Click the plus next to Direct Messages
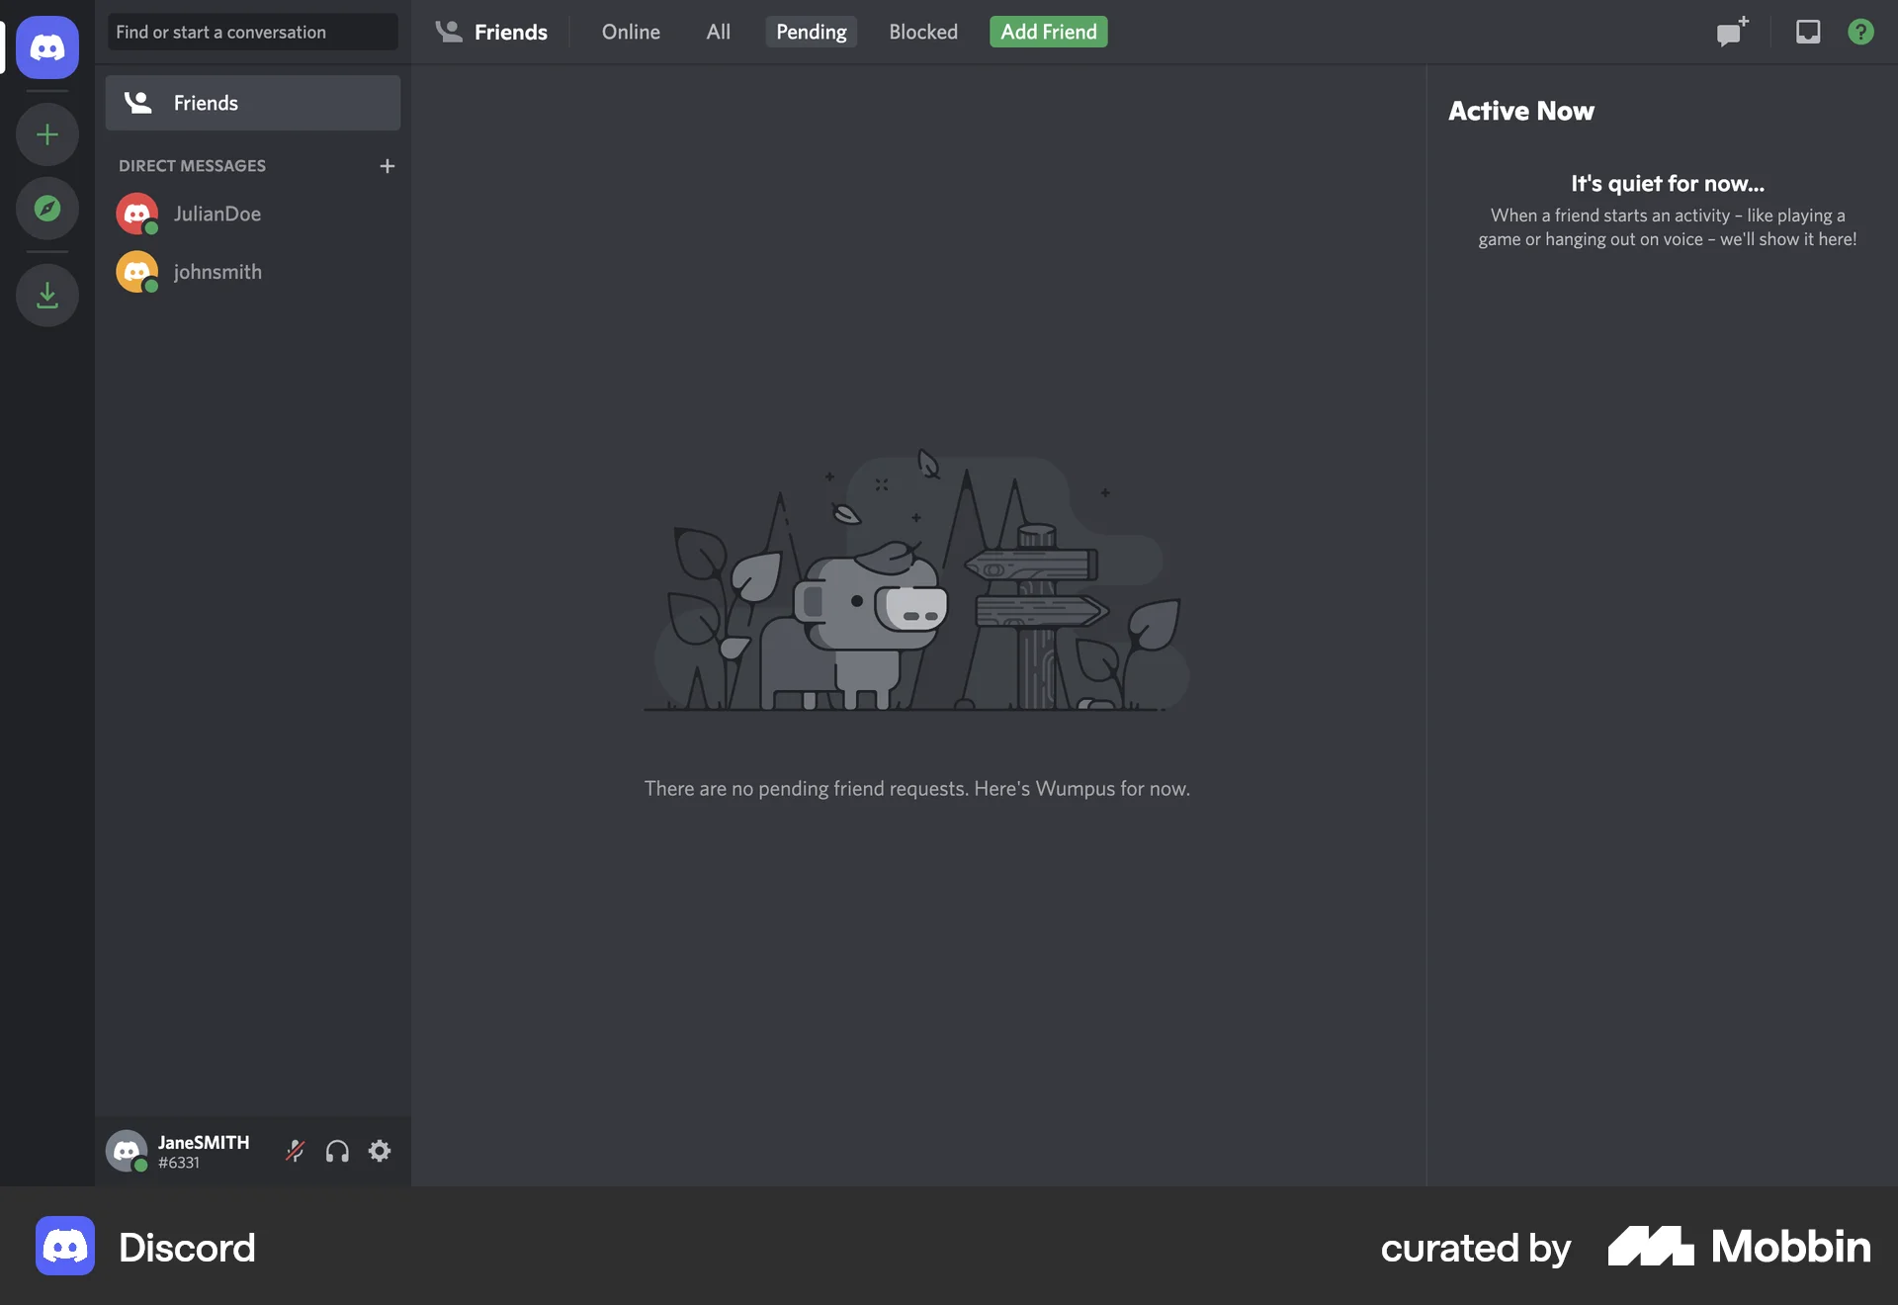The width and height of the screenshot is (1898, 1305). click(387, 166)
